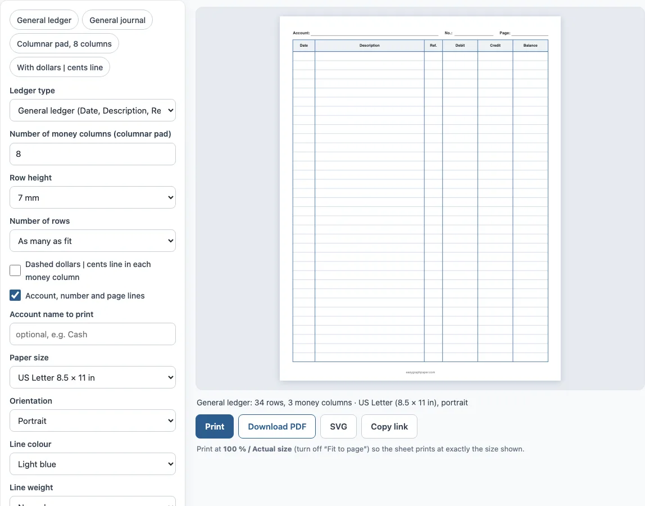
Task: Pick the With dollars | cents line preset
Action: (x=60, y=67)
